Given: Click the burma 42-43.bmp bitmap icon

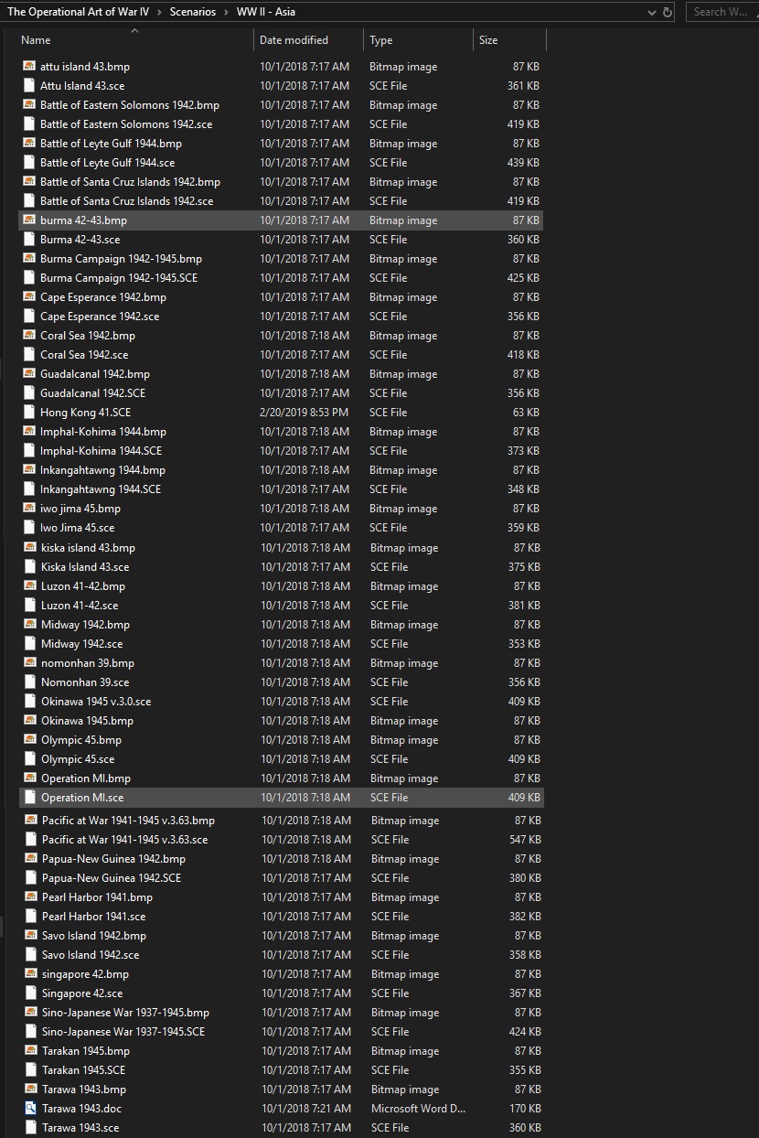Looking at the screenshot, I should pyautogui.click(x=29, y=220).
